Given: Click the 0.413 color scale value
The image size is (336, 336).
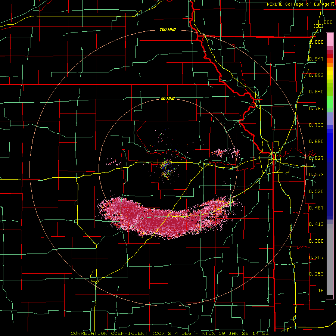Looking at the screenshot, I should [x=316, y=224].
